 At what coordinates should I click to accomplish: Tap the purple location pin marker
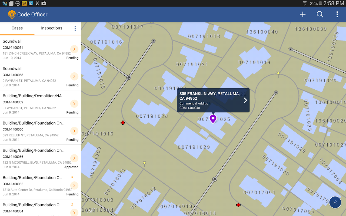pos(213,119)
